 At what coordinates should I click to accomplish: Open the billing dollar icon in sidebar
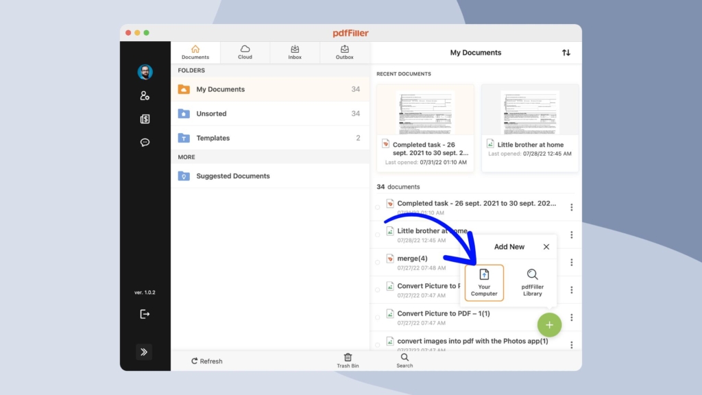145,119
